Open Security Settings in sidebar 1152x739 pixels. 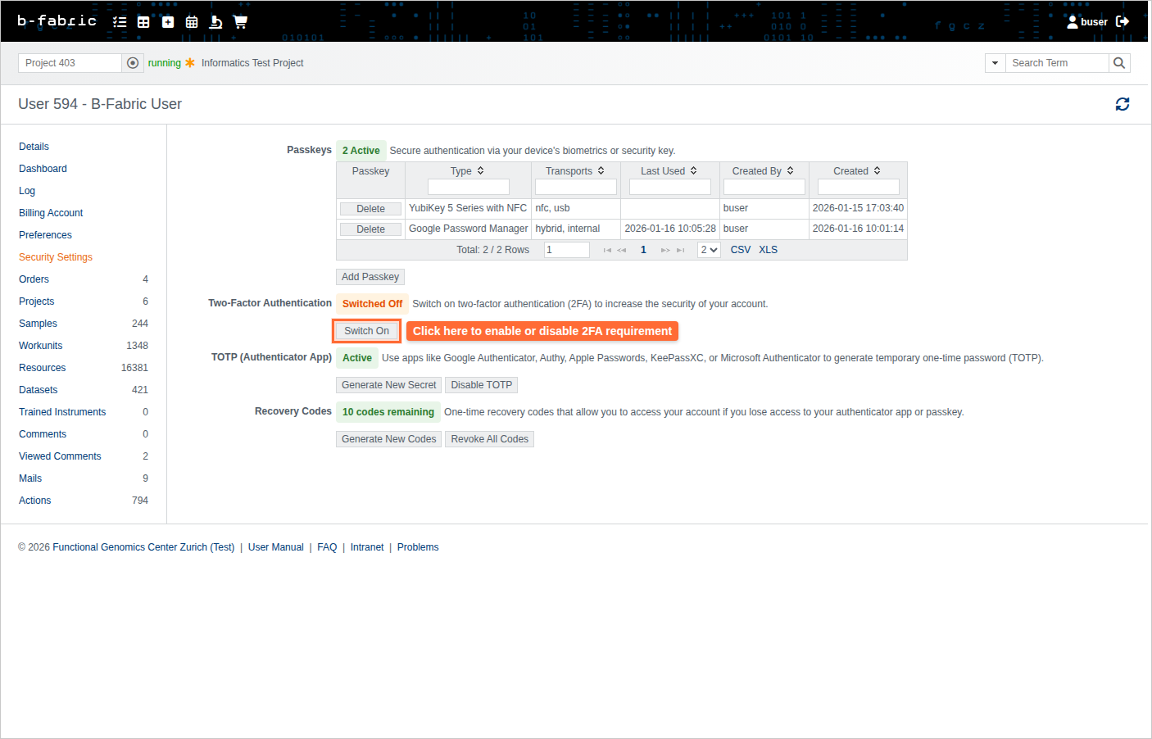click(x=56, y=257)
